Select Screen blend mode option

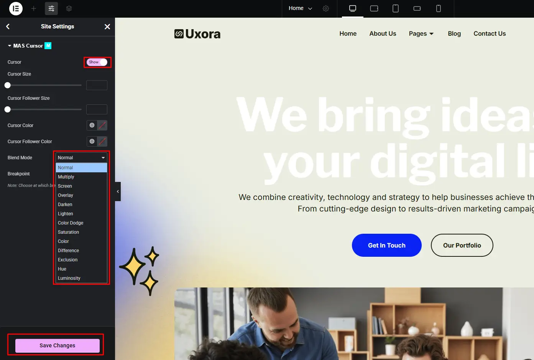tap(81, 186)
